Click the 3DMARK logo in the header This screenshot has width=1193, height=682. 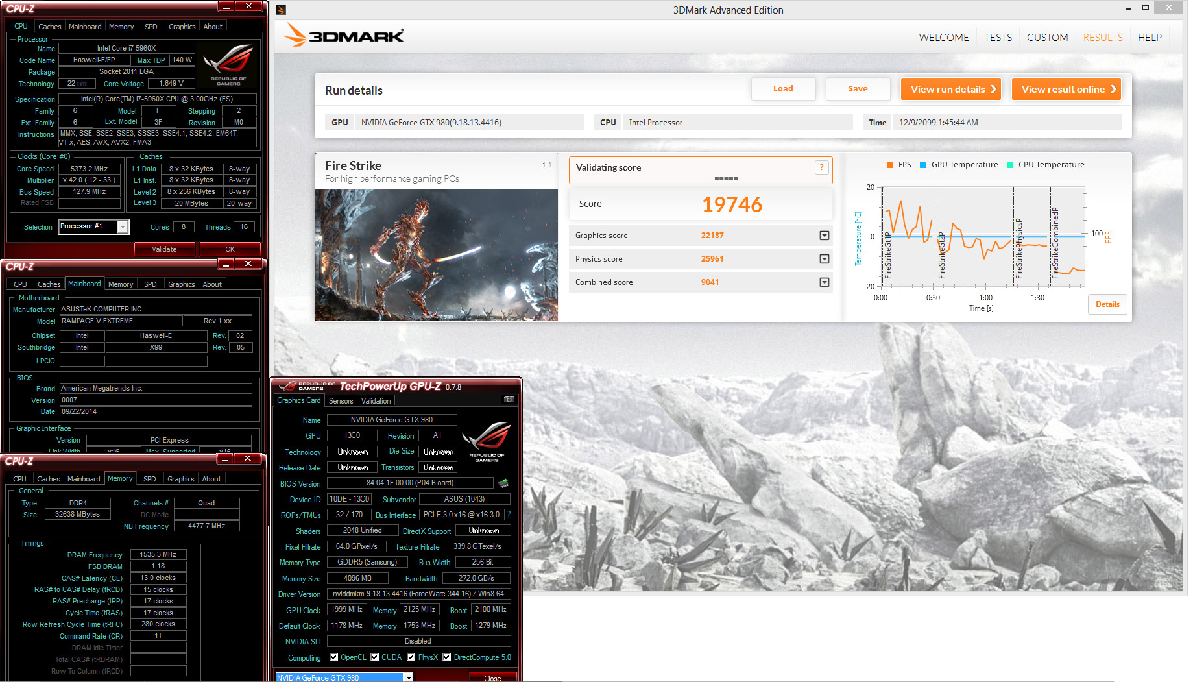[x=344, y=35]
